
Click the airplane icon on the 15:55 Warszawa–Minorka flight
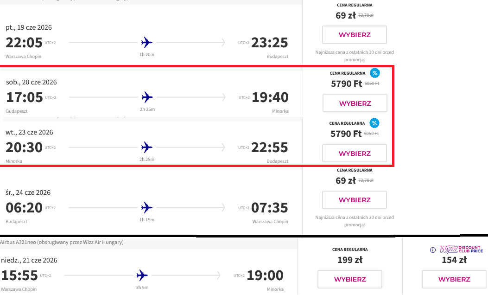coord(142,276)
